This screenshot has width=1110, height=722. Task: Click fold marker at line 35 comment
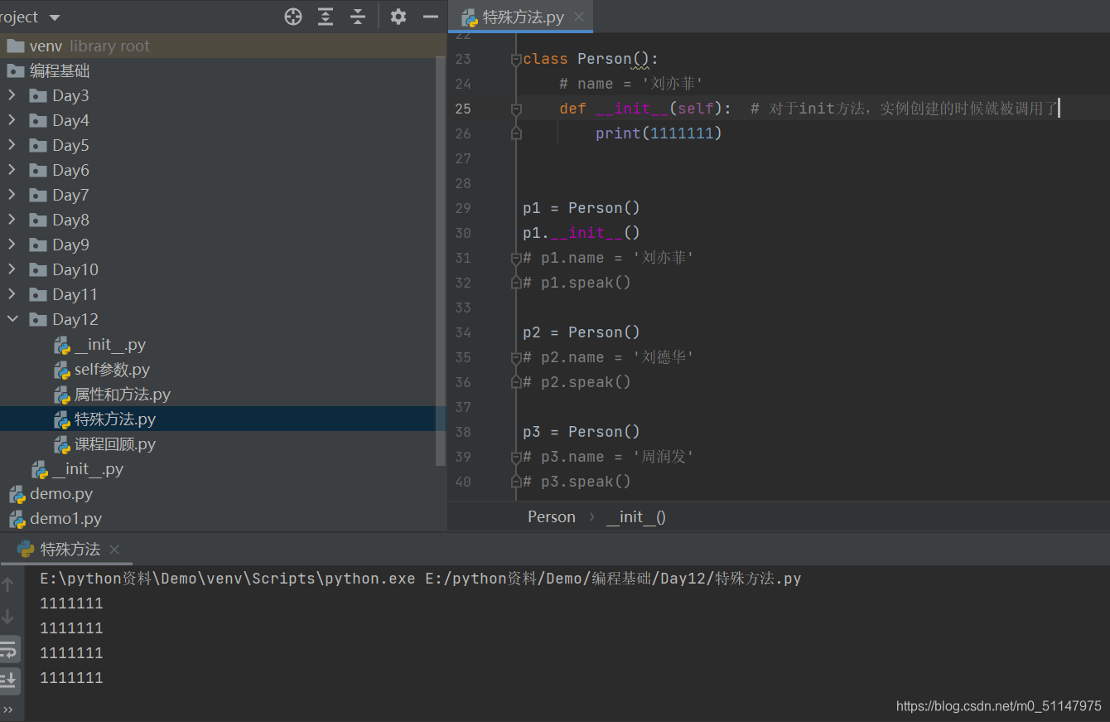[516, 357]
